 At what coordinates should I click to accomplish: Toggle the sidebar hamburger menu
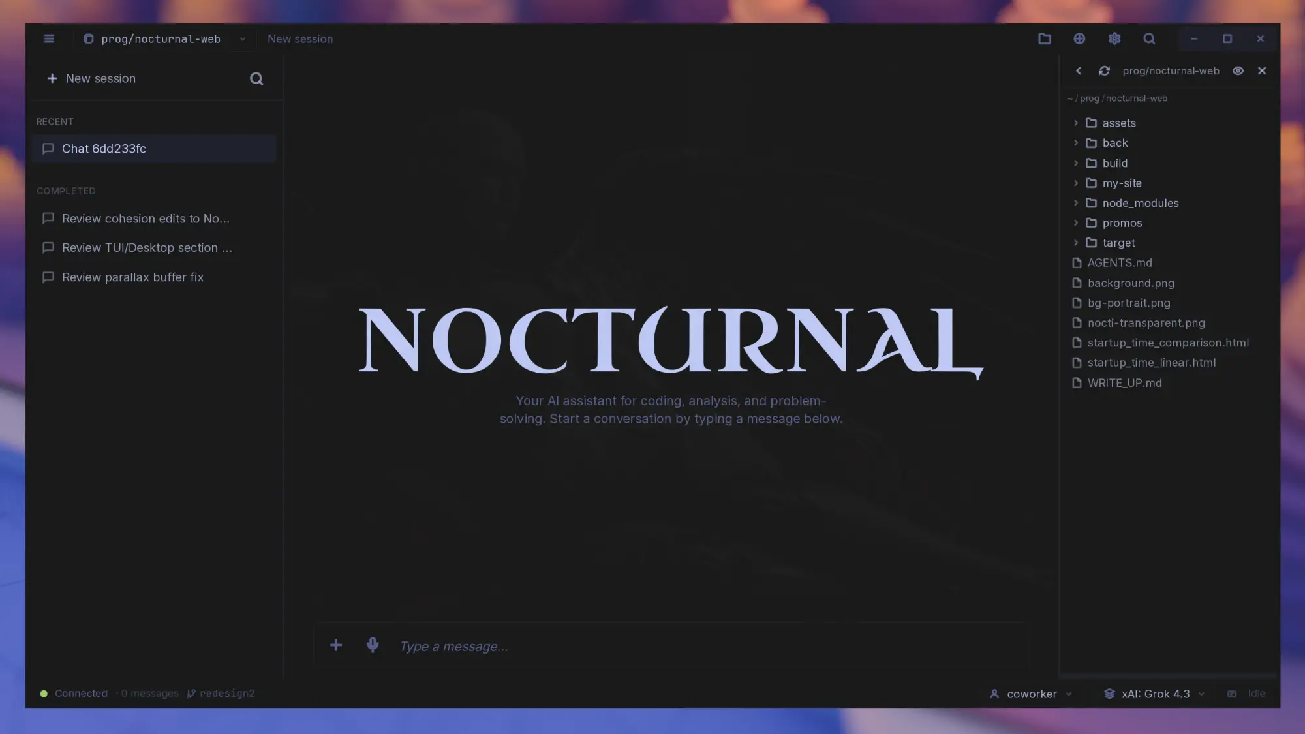point(49,38)
